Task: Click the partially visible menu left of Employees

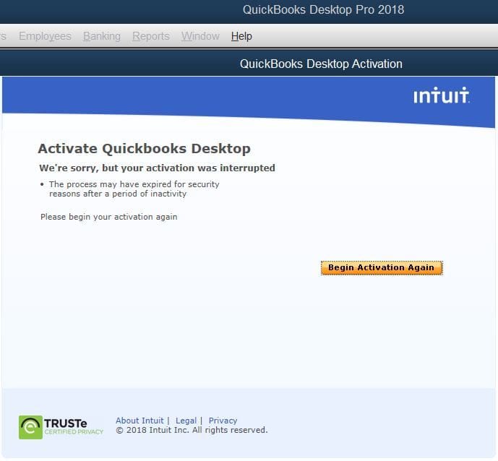Action: tap(3, 36)
